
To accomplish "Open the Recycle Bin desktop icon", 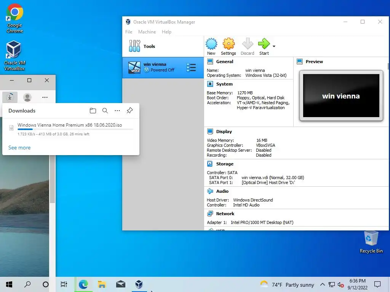I will 371,242.
